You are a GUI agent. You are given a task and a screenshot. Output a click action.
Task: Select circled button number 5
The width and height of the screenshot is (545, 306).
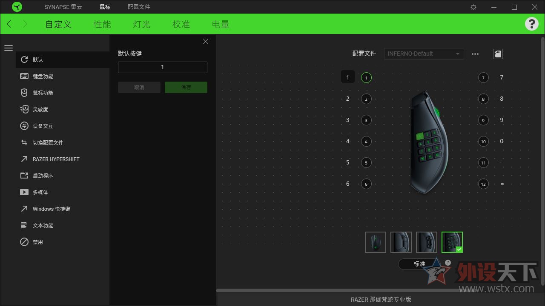(366, 163)
